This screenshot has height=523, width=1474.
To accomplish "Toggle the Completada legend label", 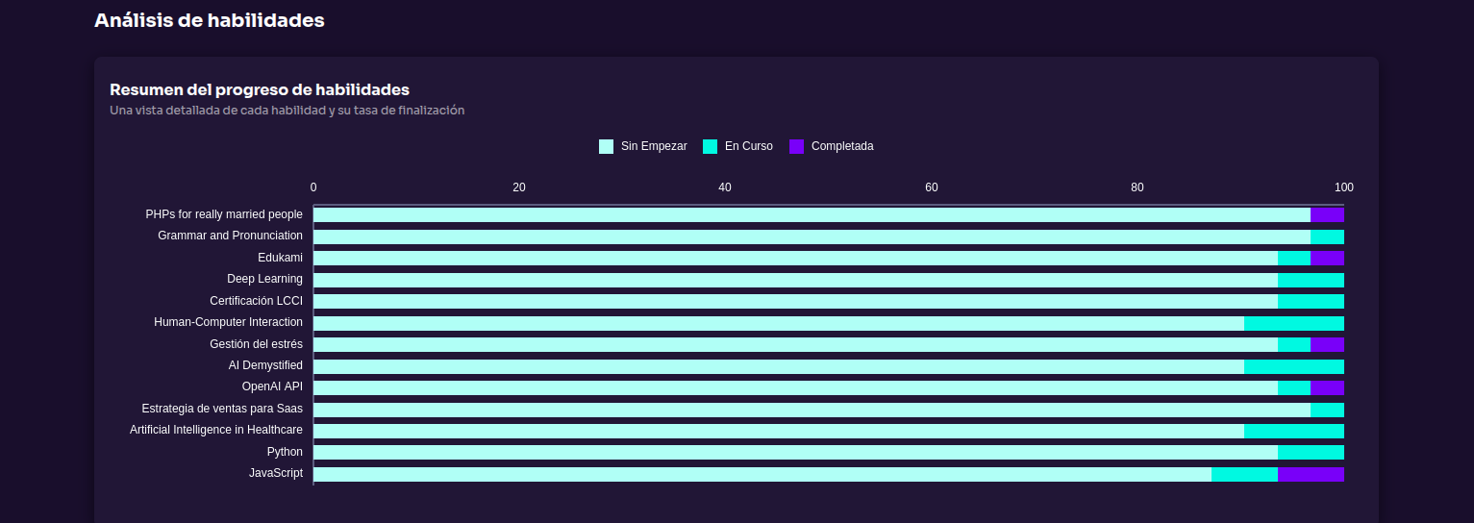I will [841, 146].
